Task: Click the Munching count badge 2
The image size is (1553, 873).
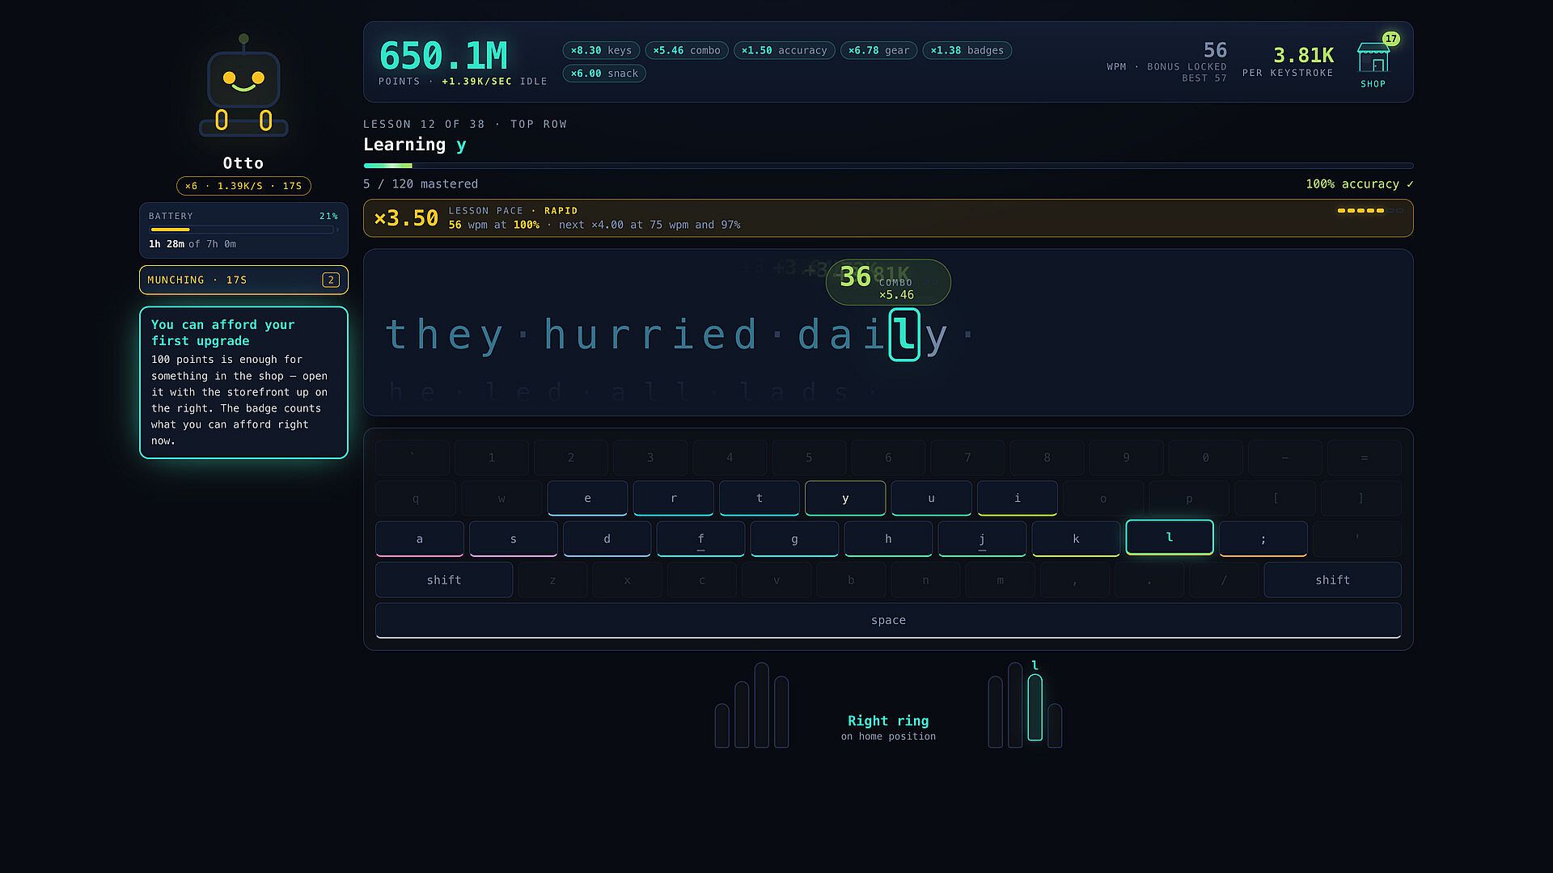Action: (x=330, y=280)
